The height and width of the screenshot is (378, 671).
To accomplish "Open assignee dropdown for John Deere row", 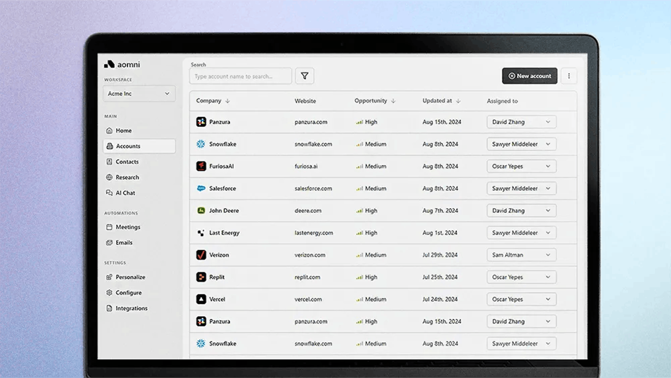I will point(521,210).
